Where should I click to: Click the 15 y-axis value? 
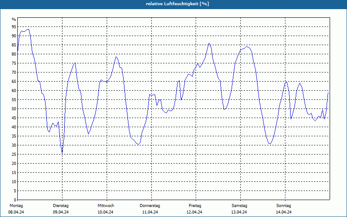point(14,172)
